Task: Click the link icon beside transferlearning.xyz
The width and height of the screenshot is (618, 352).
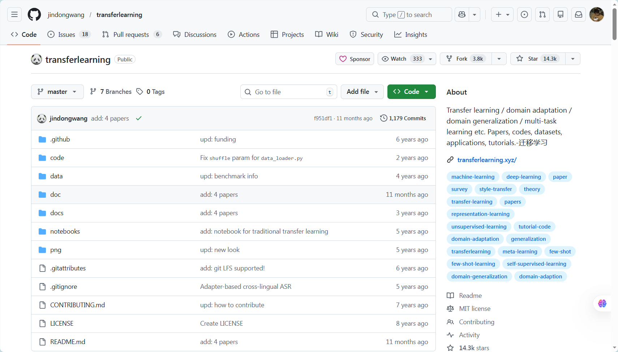Action: coord(450,160)
